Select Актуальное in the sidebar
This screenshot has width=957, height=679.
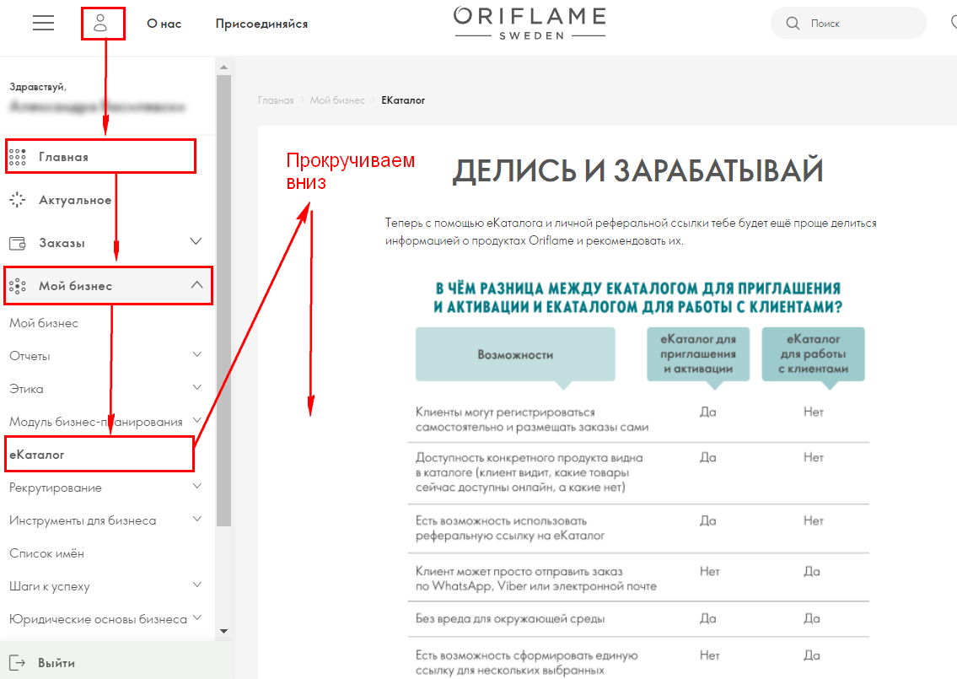tap(75, 200)
